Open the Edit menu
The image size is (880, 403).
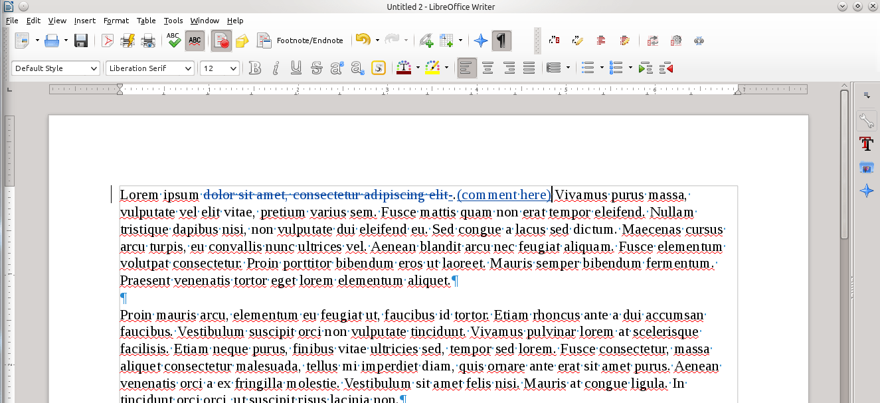coord(33,21)
